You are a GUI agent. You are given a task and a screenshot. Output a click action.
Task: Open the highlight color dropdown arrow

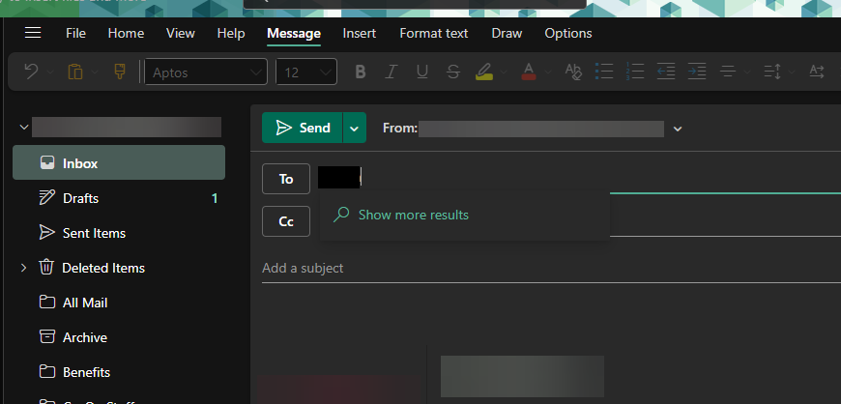[504, 72]
